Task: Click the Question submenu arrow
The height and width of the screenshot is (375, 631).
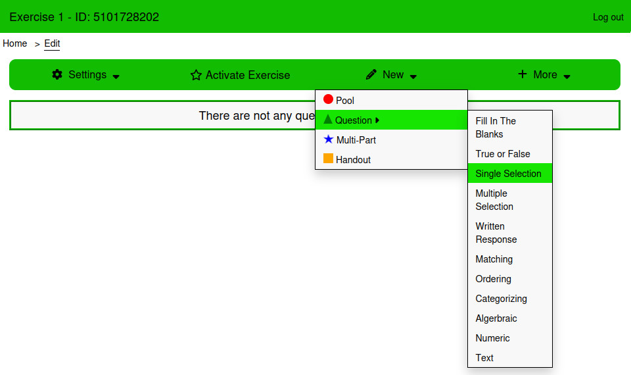Action: click(377, 120)
